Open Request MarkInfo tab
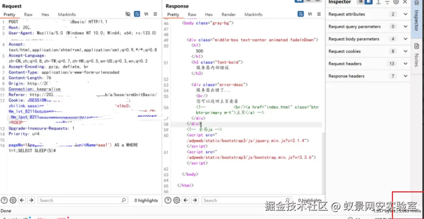Screen dimensions: 424x219 (67, 15)
